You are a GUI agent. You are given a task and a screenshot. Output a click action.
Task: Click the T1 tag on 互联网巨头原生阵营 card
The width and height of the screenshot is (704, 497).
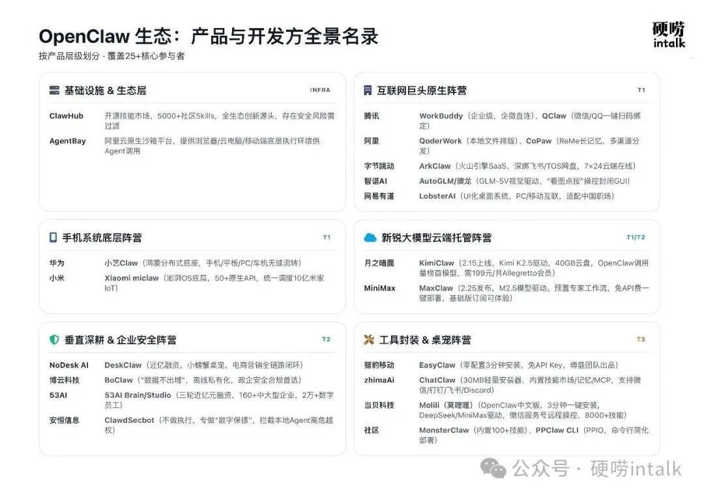(x=641, y=90)
